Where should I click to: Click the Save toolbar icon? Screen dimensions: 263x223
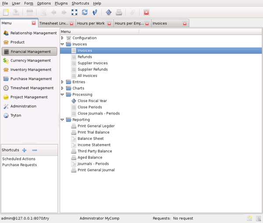pyautogui.click(x=16, y=12)
